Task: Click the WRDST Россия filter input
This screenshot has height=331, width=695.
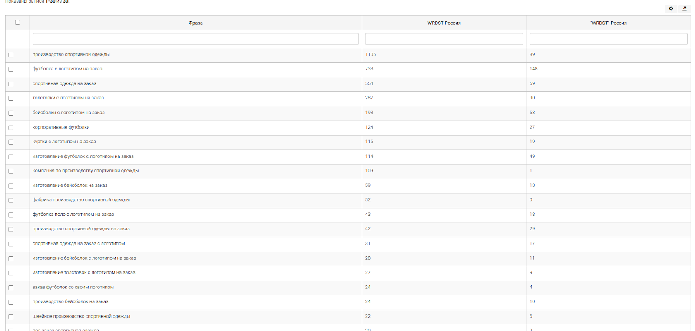Action: [x=444, y=39]
